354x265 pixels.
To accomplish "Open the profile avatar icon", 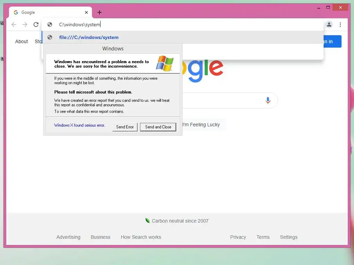I will [329, 24].
